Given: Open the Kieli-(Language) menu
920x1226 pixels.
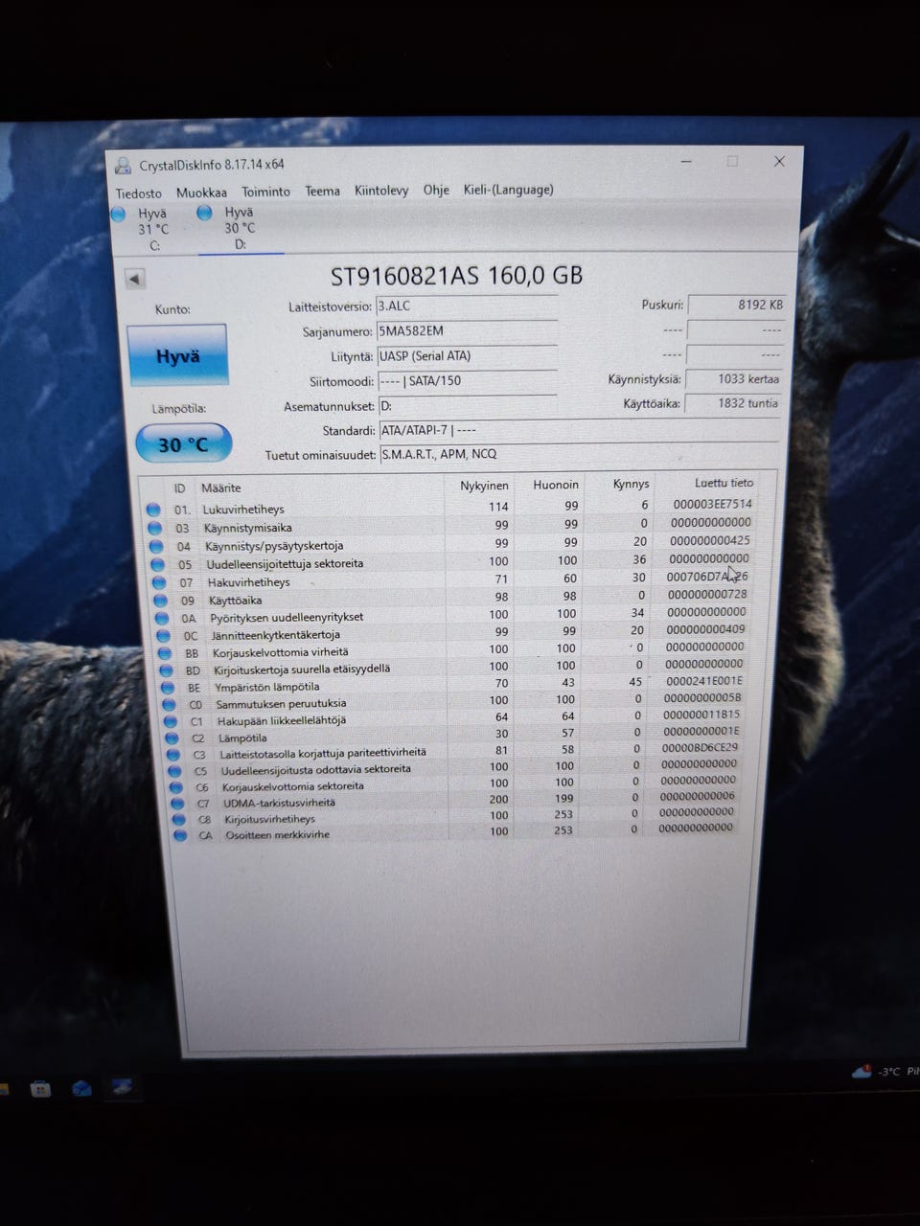Looking at the screenshot, I should (x=508, y=190).
